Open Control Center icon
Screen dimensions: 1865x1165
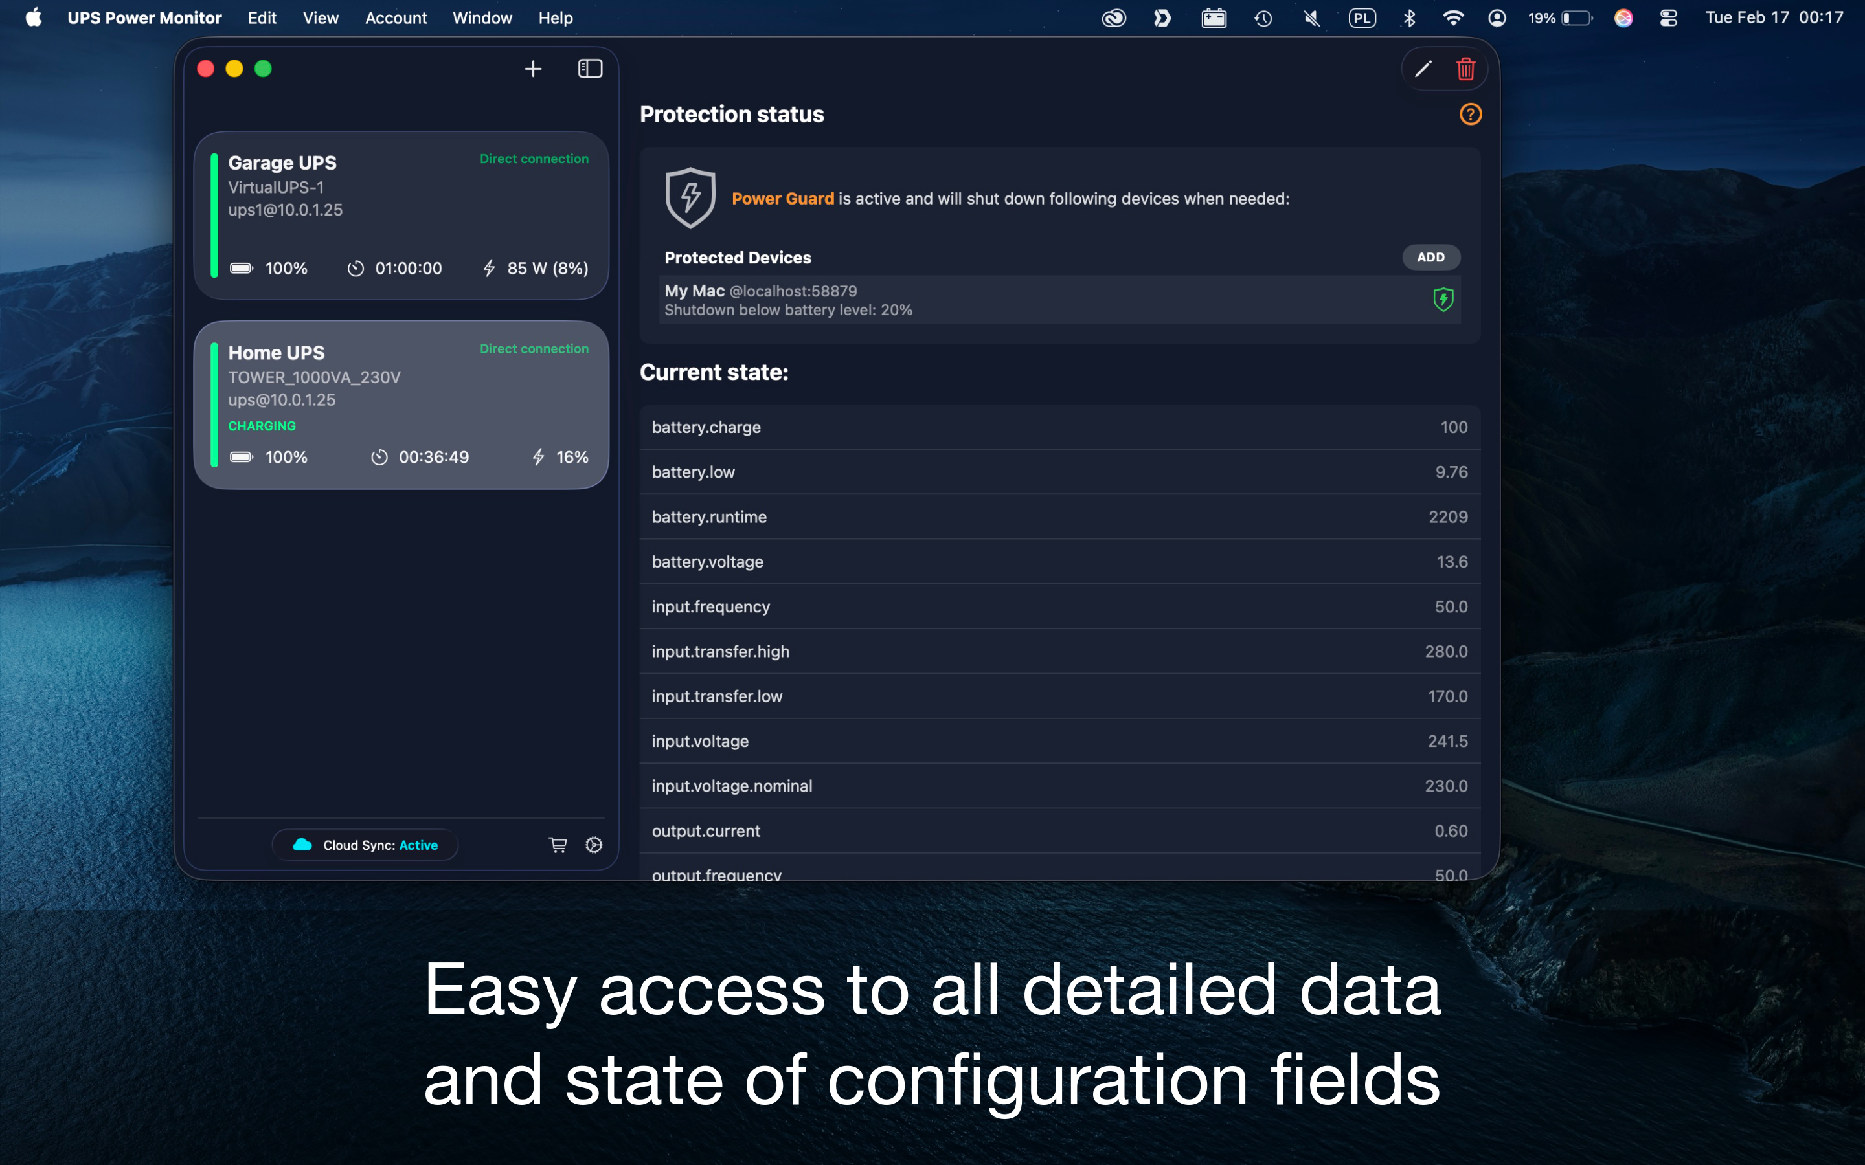[1667, 17]
